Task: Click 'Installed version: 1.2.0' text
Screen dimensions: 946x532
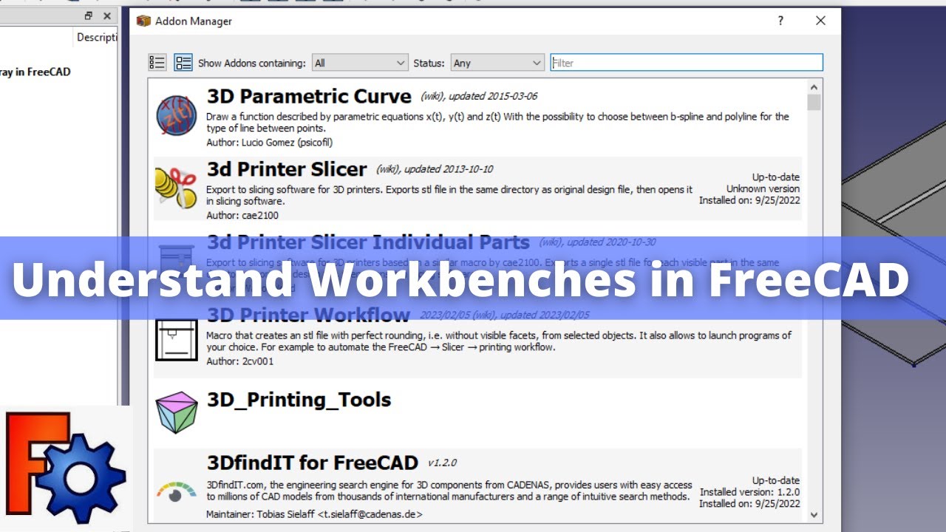Action: point(749,492)
